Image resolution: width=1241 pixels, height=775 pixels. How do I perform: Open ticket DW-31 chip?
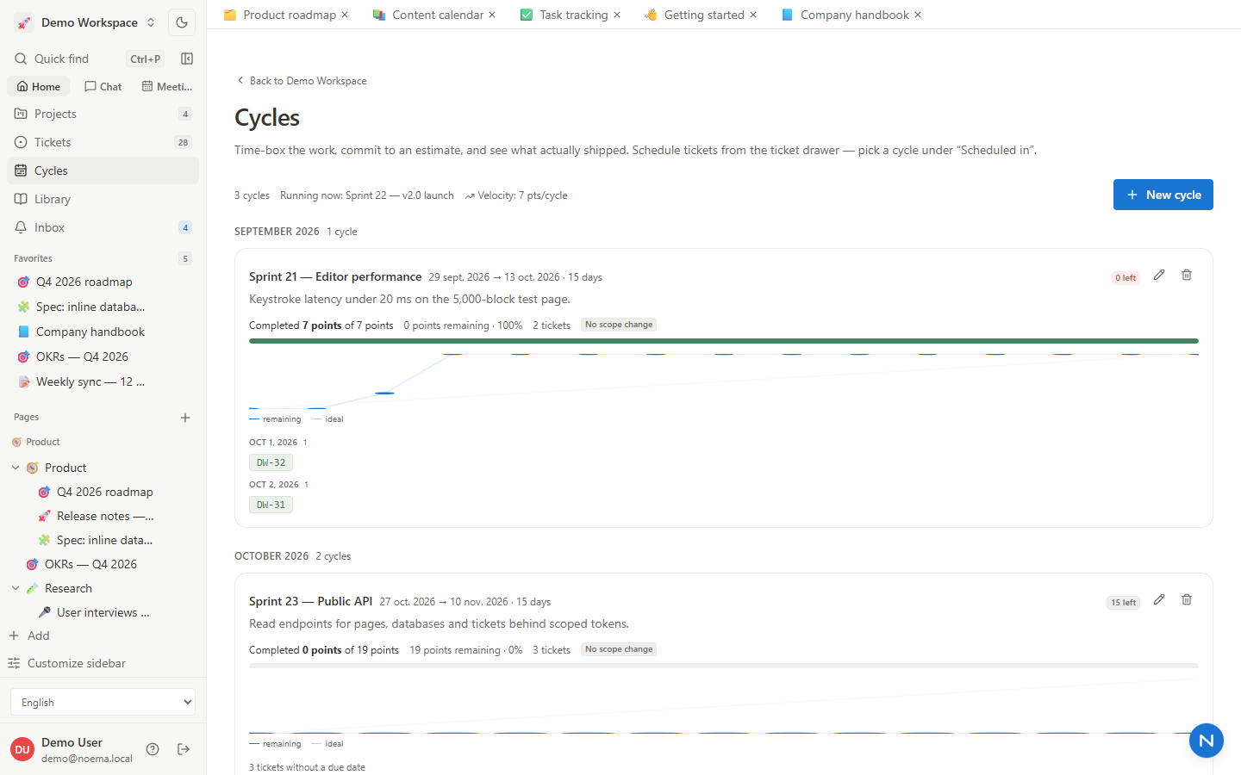click(271, 505)
